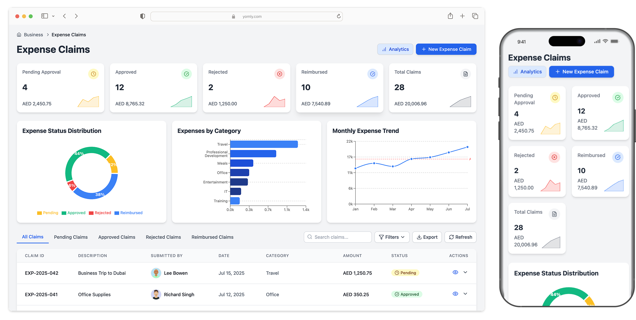Tap the Total Claims document icon on the phone
Image resolution: width=636 pixels, height=320 pixels.
[x=554, y=214]
